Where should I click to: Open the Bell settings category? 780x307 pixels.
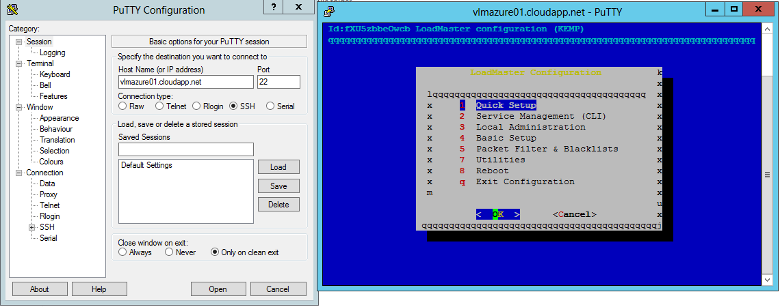coord(45,85)
